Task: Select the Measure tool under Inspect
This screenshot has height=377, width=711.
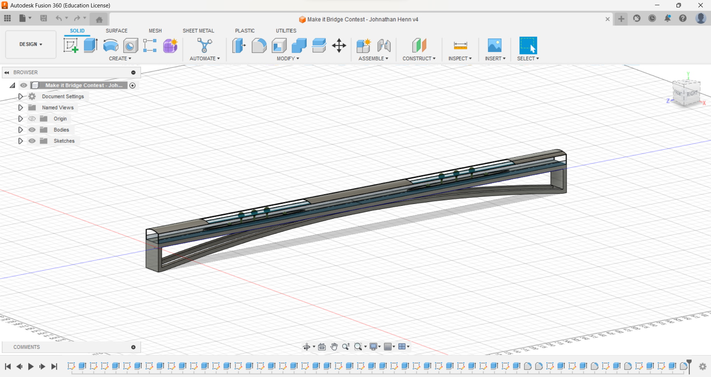Action: click(x=460, y=45)
